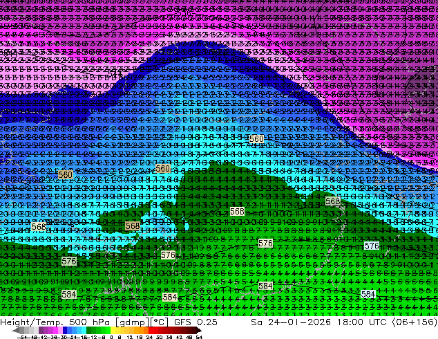This screenshot has height=339, width=438.
Task: Click the leftmost '576' contour label
Action: pyautogui.click(x=69, y=262)
